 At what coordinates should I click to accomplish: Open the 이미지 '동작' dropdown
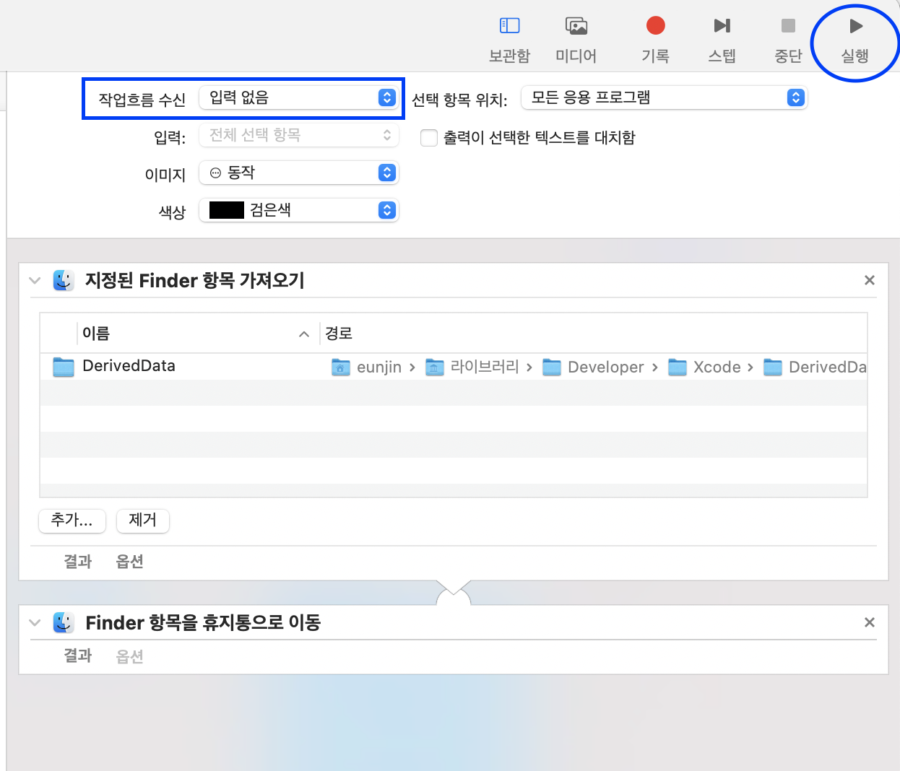(298, 173)
